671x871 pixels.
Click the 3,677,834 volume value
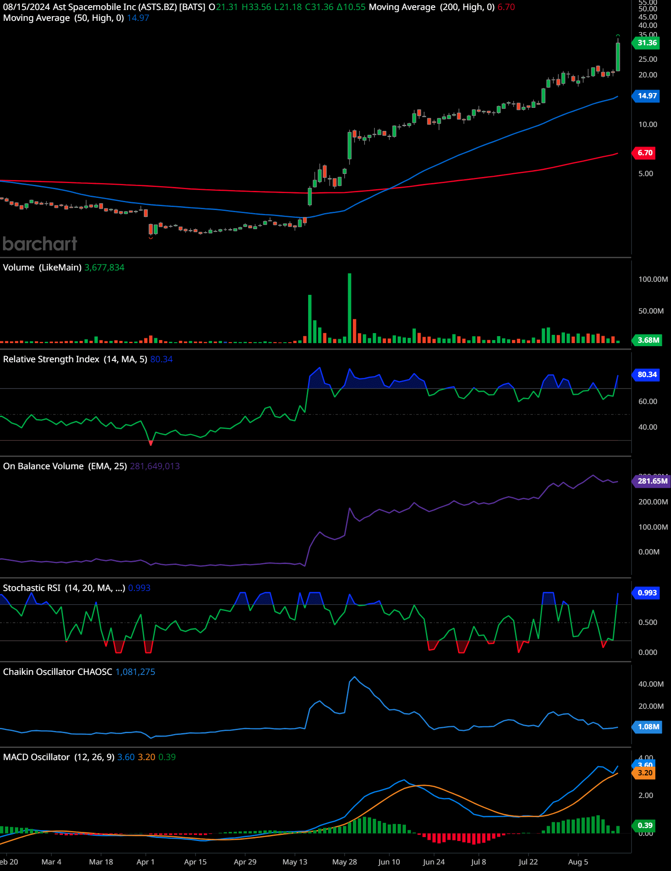[x=104, y=267]
